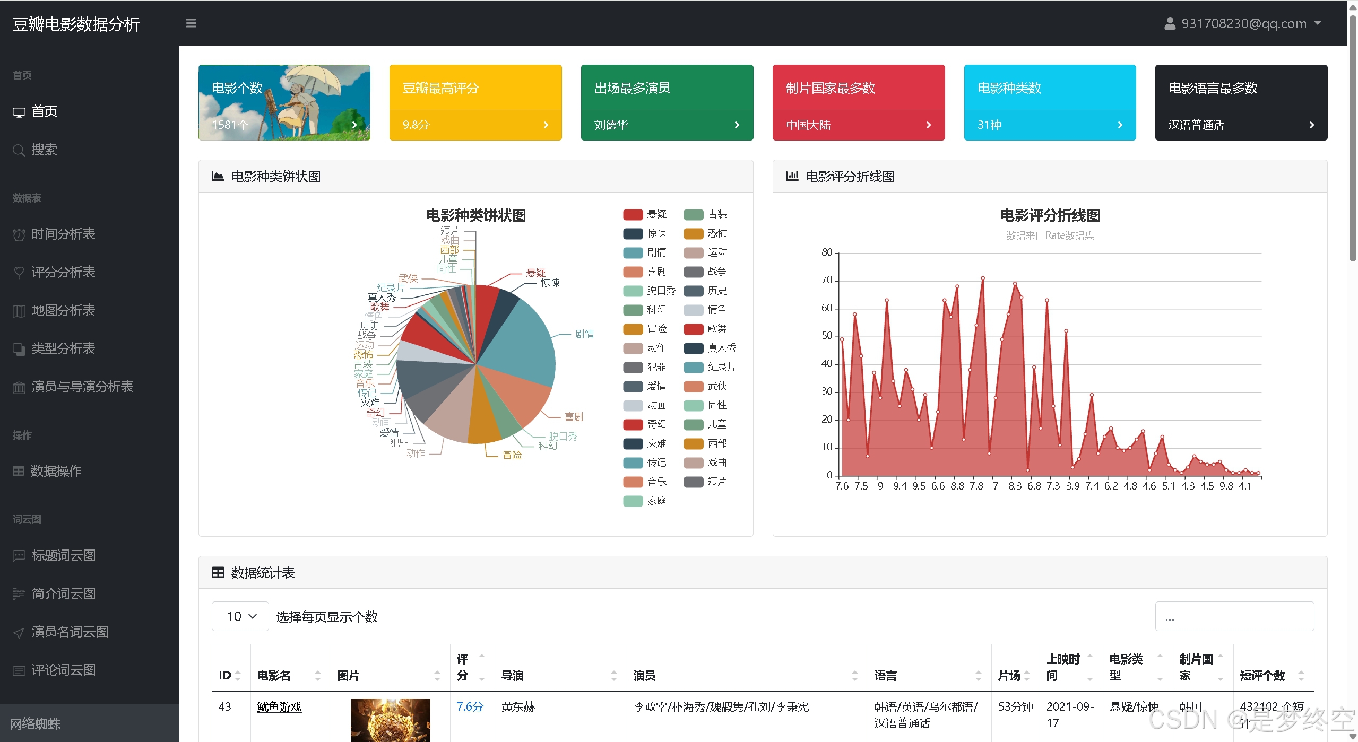Open the 鱿鱼游戏 movie link
This screenshot has width=1358, height=742.
[x=279, y=706]
